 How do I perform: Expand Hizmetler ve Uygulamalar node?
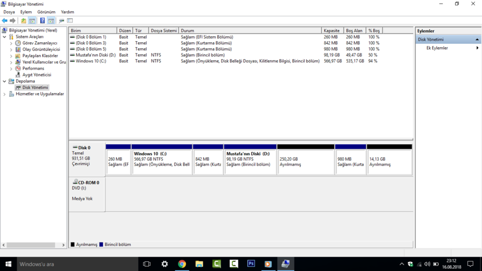tap(4, 94)
